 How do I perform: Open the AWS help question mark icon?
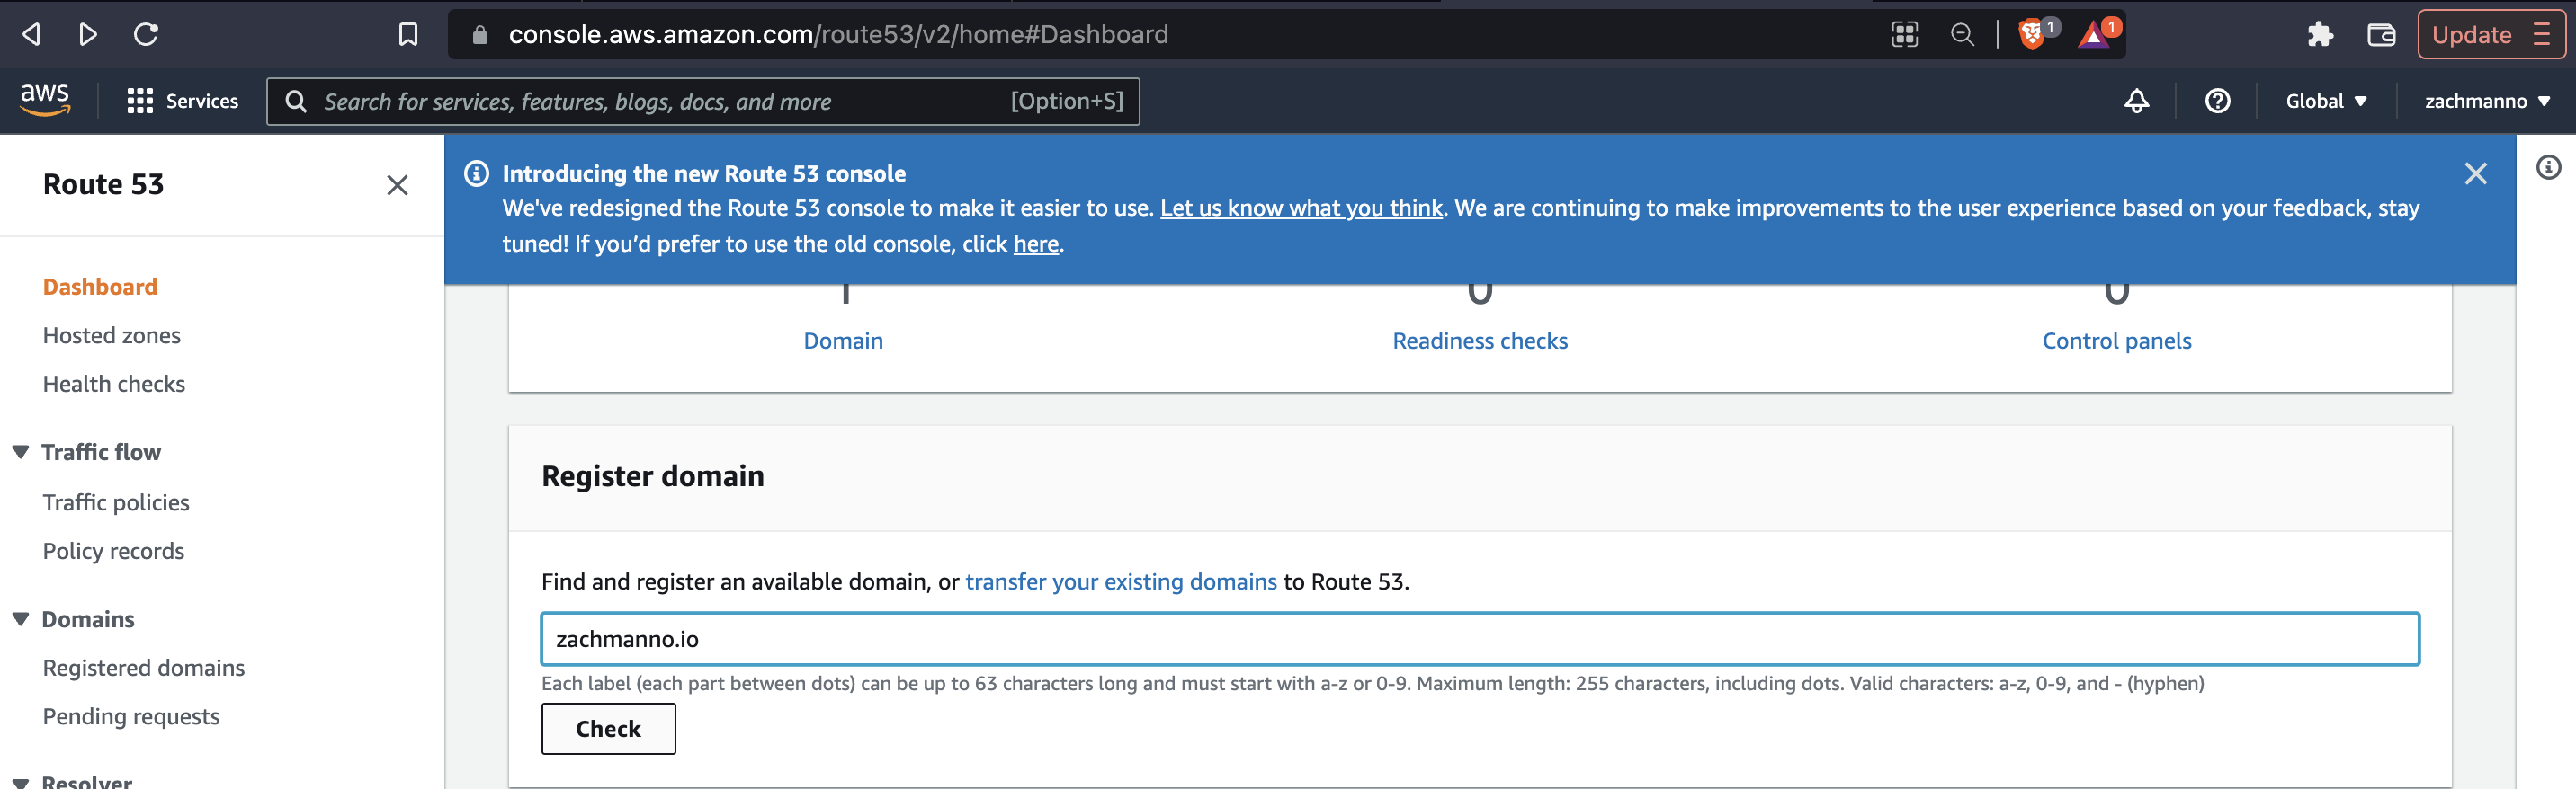[x=2217, y=101]
